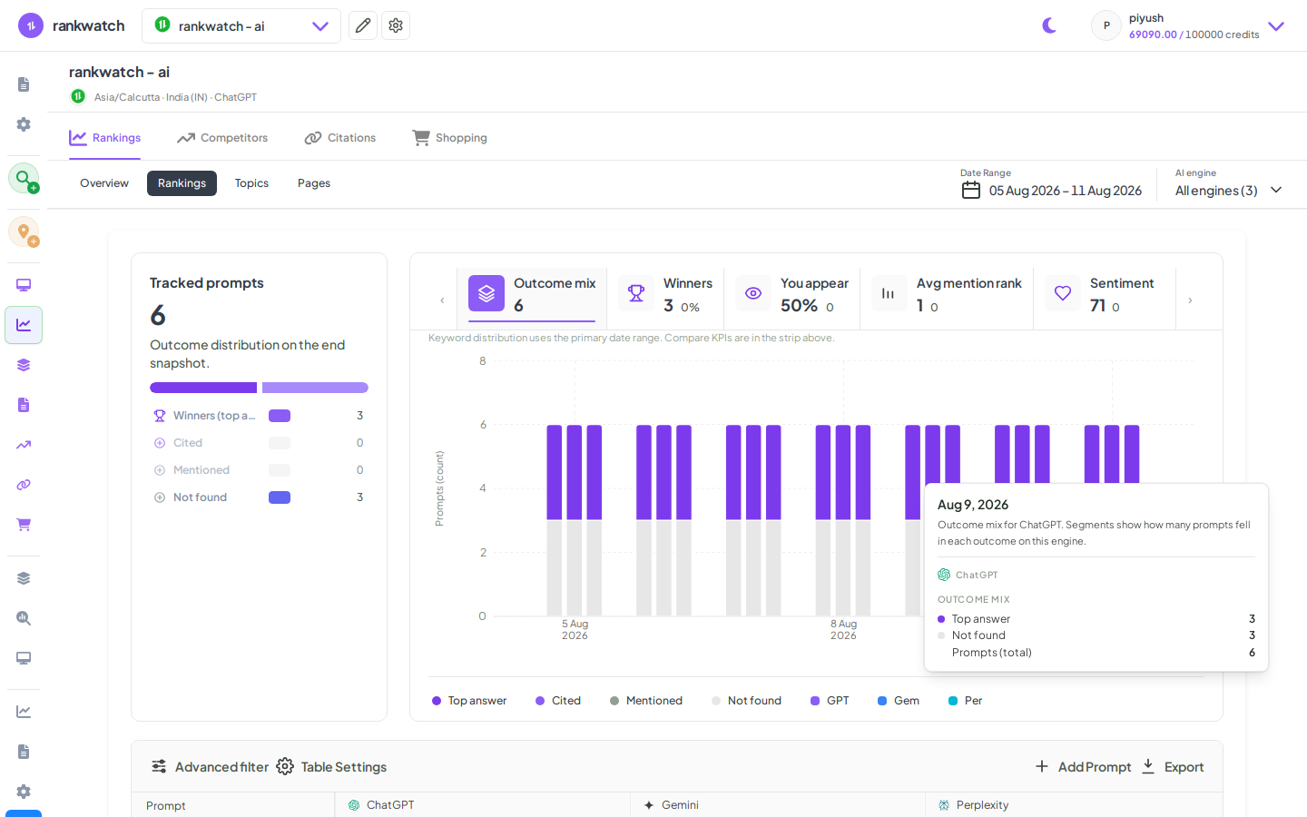Click the ChatGPT table column header
This screenshot has height=817, width=1307.
[x=482, y=805]
